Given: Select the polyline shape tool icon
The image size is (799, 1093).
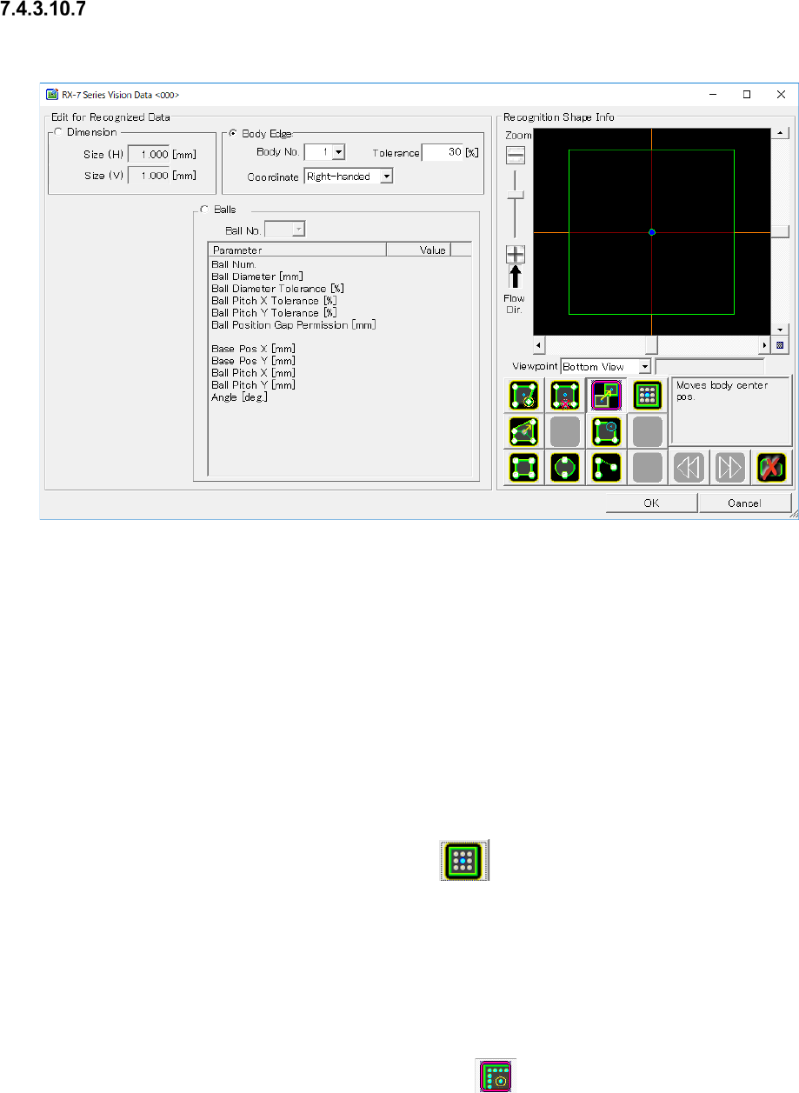Looking at the screenshot, I should point(605,467).
